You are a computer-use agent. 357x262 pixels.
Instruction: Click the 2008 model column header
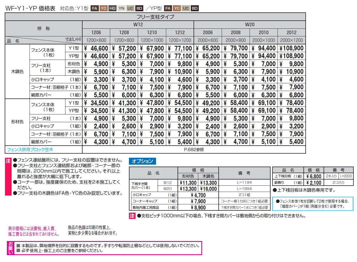point(236,32)
